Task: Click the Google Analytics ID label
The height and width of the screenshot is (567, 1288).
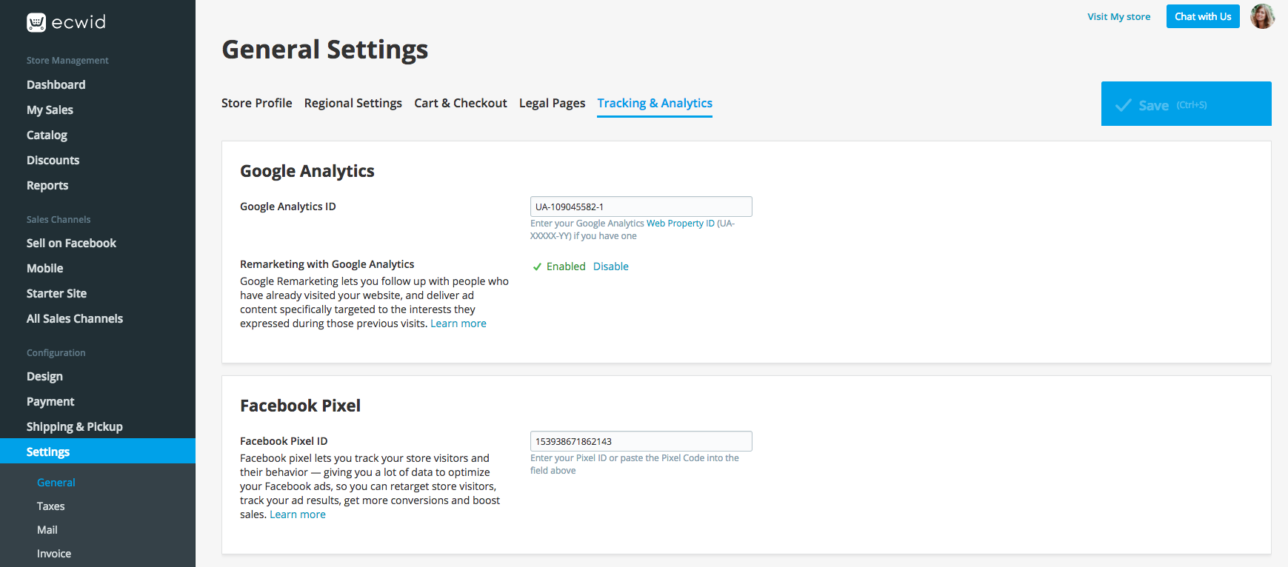Action: pyautogui.click(x=288, y=207)
